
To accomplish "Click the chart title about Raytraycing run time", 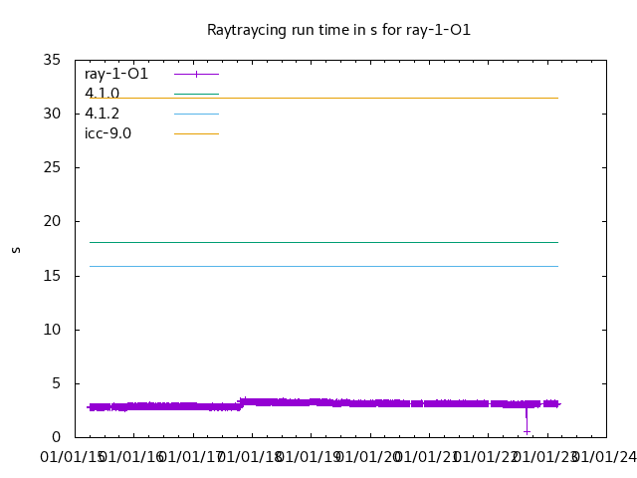I will pyautogui.click(x=338, y=30).
